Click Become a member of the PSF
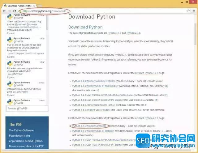198x153 pixels. tap(26, 146)
